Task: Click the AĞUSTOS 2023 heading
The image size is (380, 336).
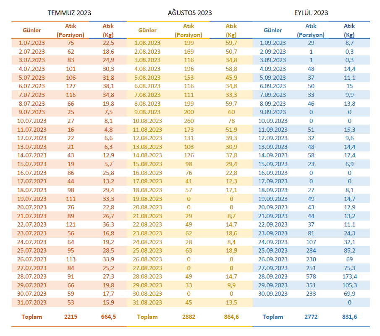Action: [x=189, y=13]
